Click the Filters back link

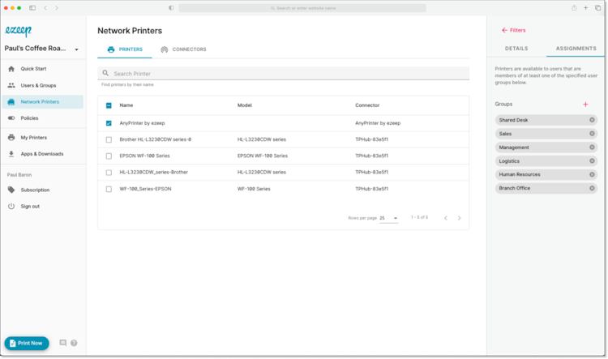(x=513, y=30)
